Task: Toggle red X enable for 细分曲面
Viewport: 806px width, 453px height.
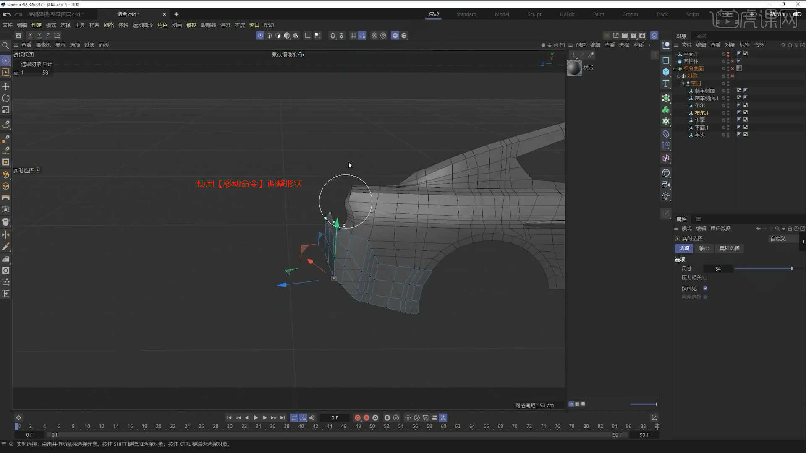Action: (x=733, y=69)
